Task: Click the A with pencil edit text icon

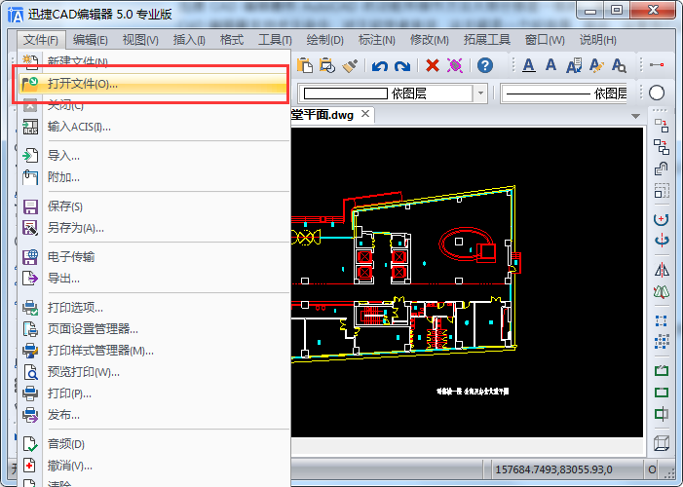Action: click(596, 65)
